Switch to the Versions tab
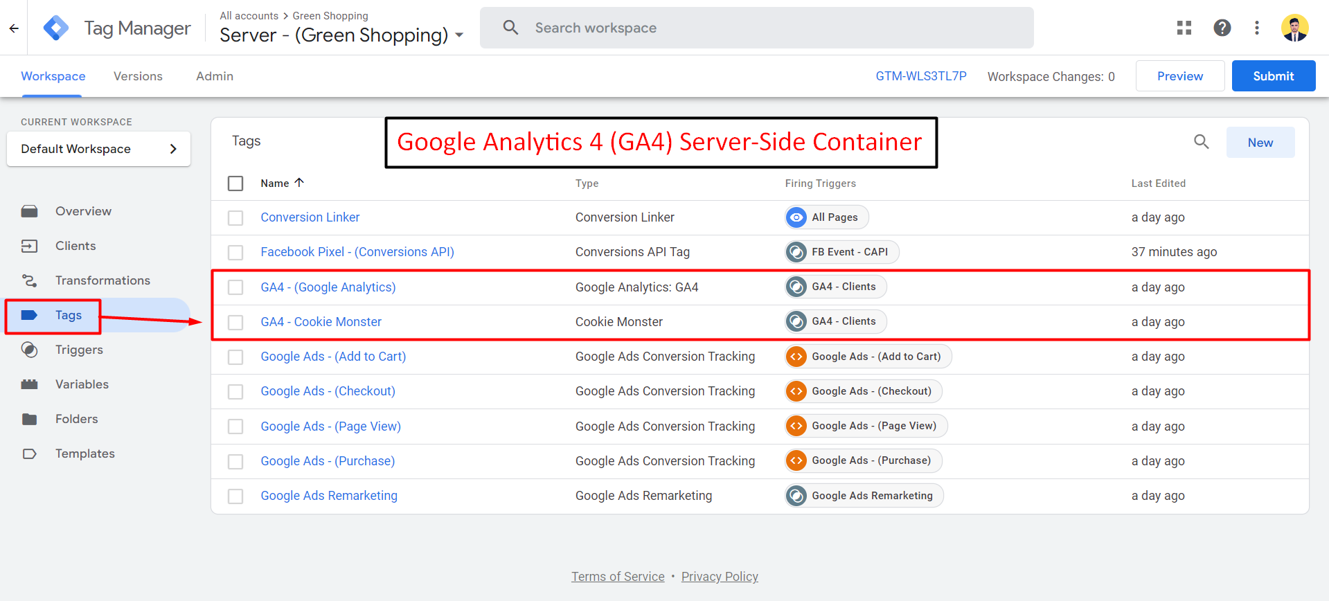The image size is (1329, 601). pos(138,76)
